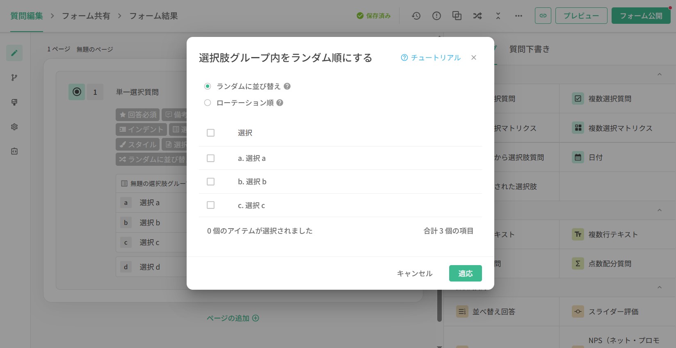The height and width of the screenshot is (348, 676).
Task: Click the duplicate/copy pages icon in toolbar
Action: pos(457,16)
